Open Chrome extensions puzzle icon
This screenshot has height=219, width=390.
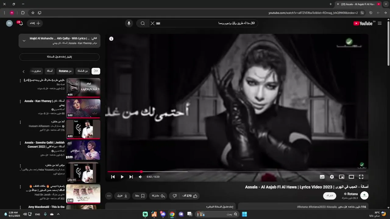coord(23,13)
